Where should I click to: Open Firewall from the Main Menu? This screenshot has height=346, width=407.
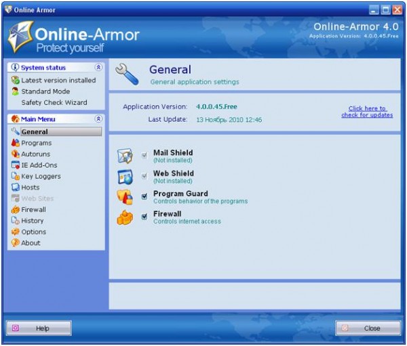coord(33,209)
